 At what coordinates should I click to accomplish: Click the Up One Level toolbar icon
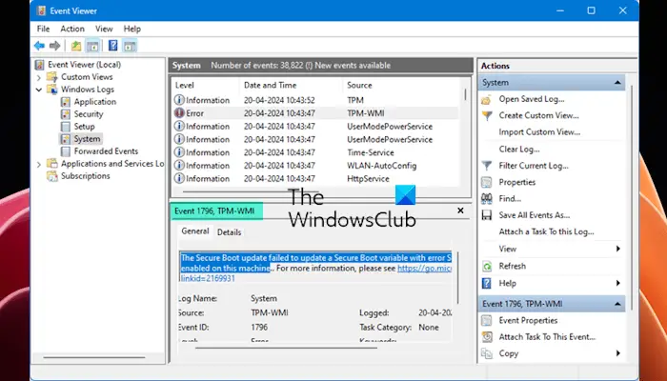click(76, 46)
